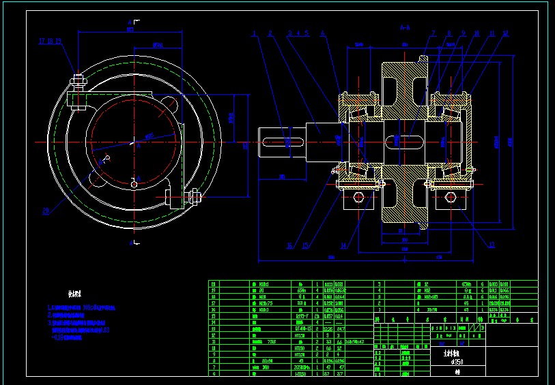Click part callout number 1
Image resolution: width=555 pixels, height=385 pixels.
pyautogui.click(x=253, y=33)
